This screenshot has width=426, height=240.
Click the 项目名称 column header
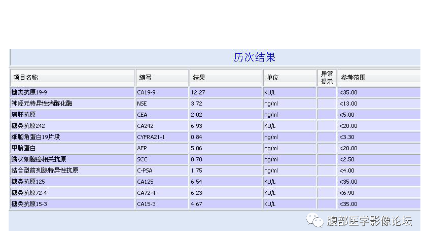73,78
